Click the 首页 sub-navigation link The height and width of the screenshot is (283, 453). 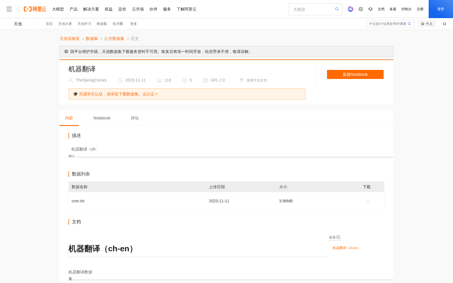(49, 24)
